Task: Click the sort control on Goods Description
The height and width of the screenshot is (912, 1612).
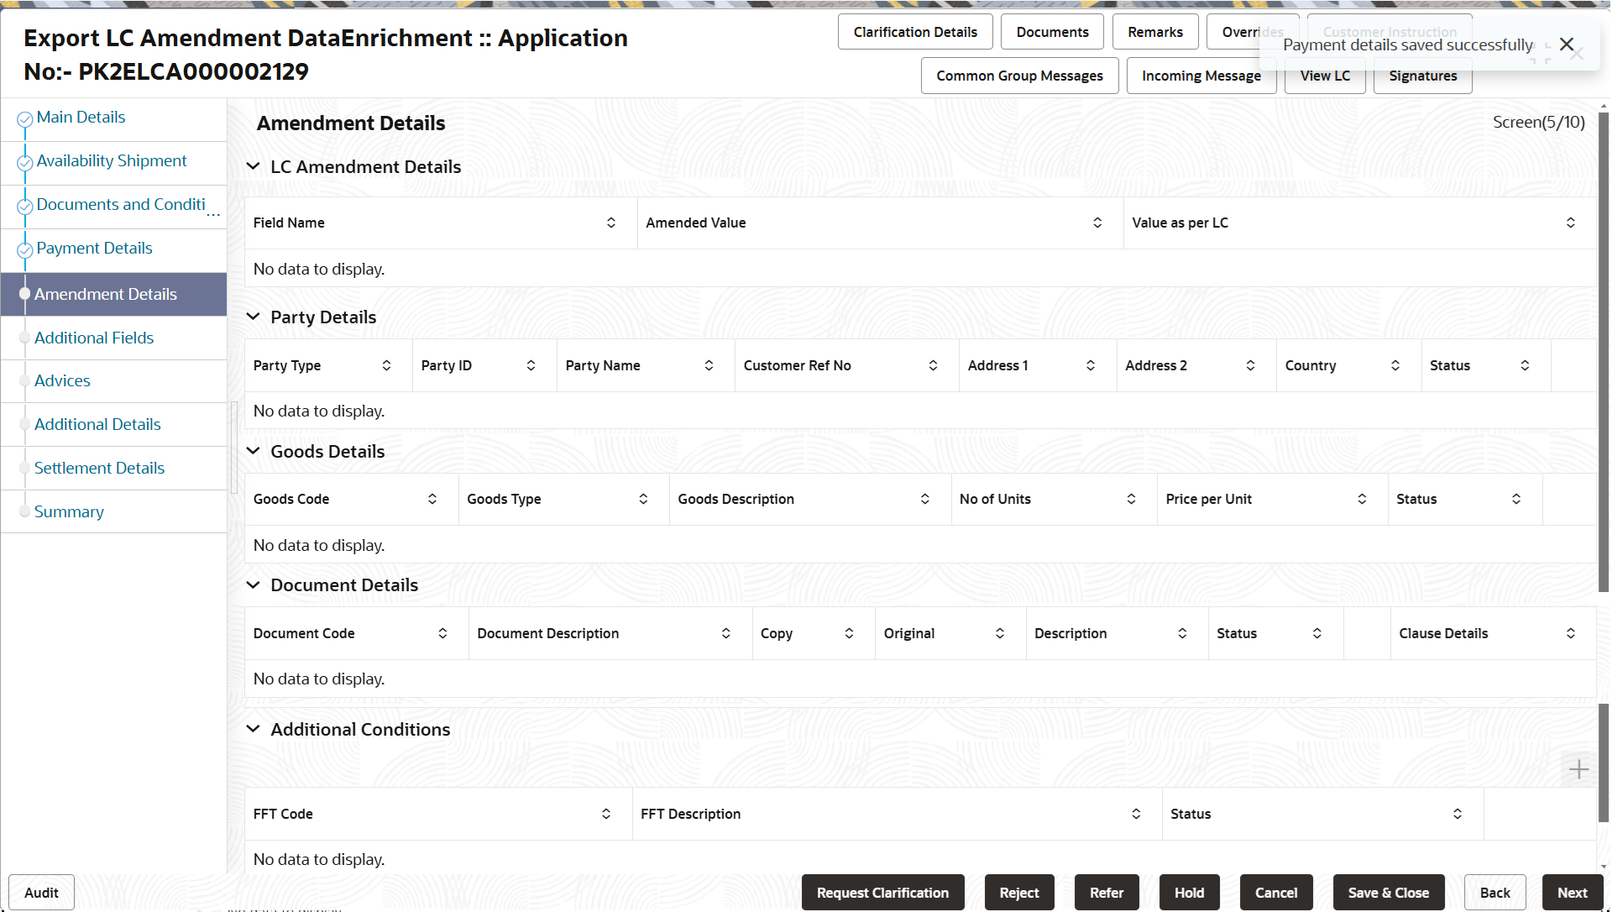Action: [925, 498]
